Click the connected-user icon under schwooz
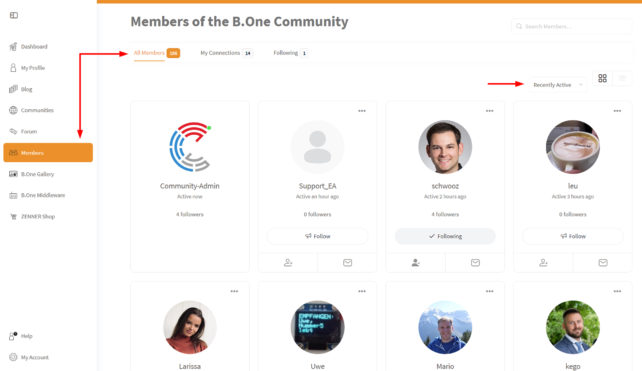 click(x=416, y=263)
